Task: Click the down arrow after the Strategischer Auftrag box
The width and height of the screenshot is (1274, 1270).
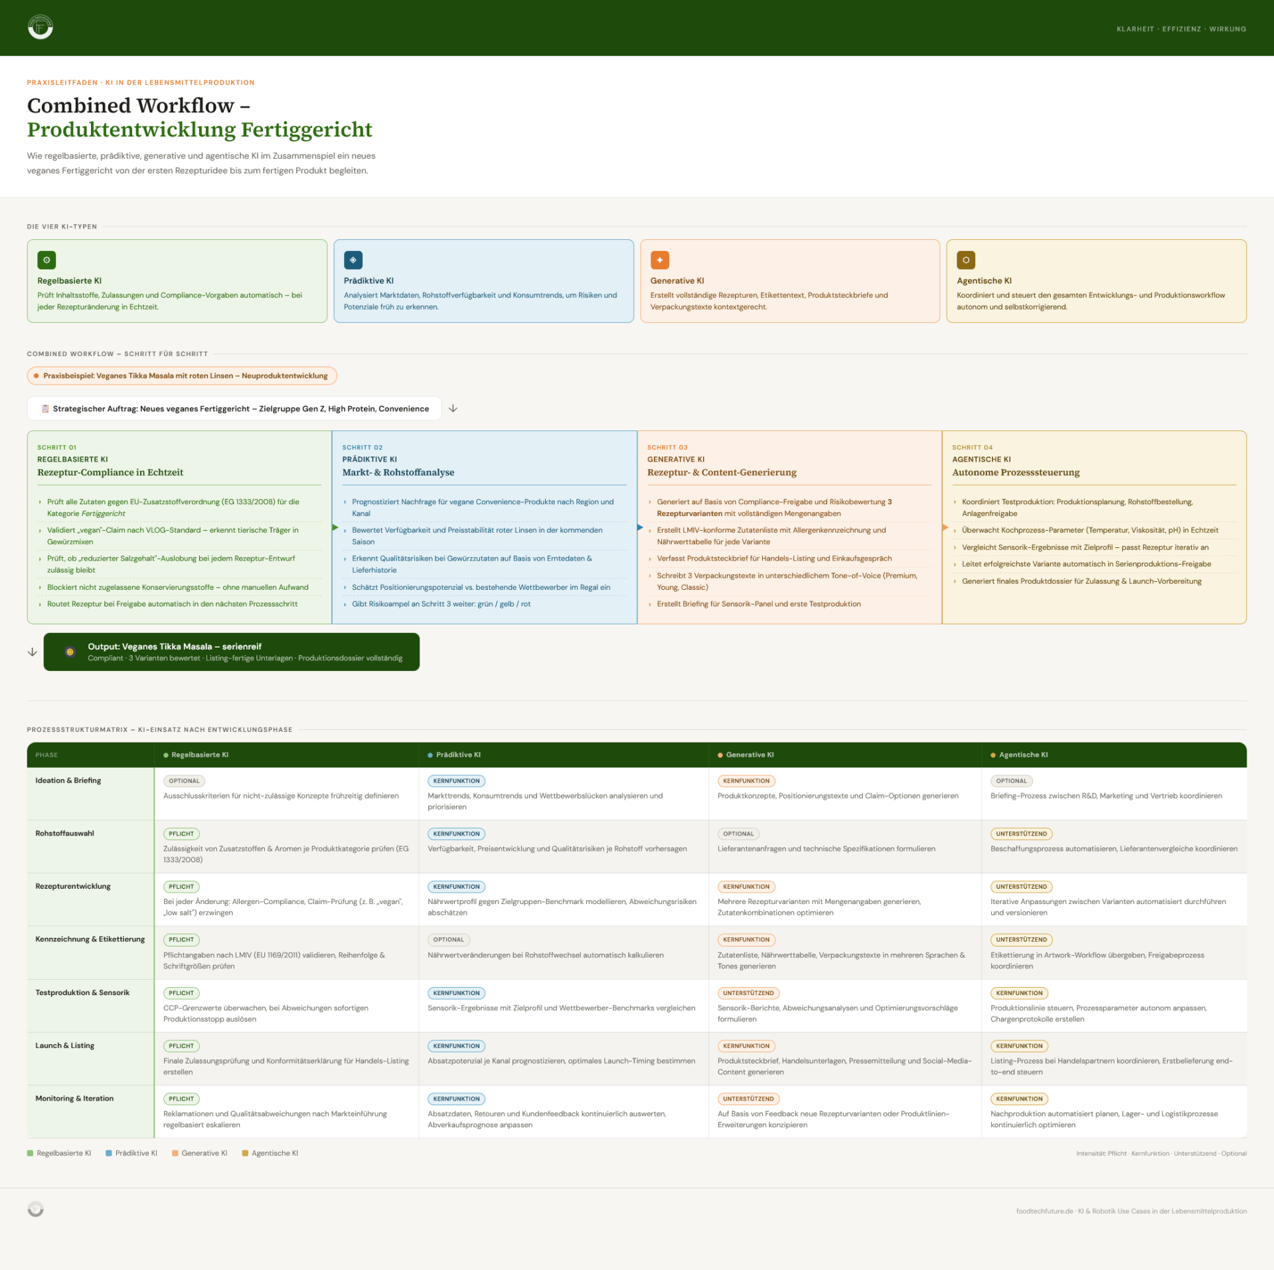Action: (x=453, y=408)
